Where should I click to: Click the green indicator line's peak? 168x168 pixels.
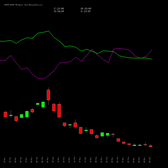pyautogui.click(x=49, y=31)
